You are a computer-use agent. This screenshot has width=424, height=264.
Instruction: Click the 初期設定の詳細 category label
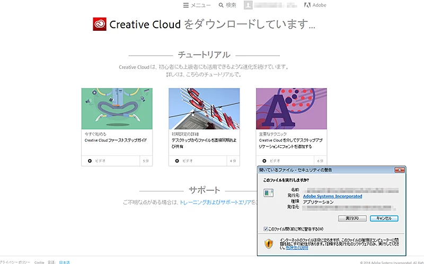(x=185, y=134)
